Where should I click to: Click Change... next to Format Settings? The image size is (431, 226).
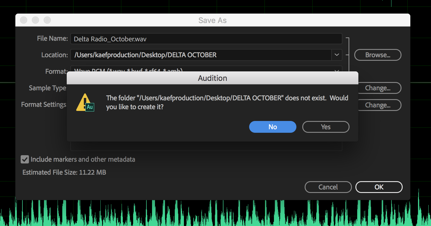(379, 105)
